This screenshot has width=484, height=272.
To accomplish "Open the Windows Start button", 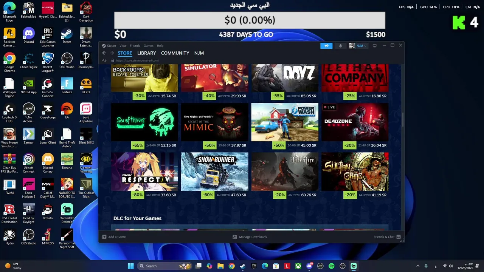I will coord(131,266).
